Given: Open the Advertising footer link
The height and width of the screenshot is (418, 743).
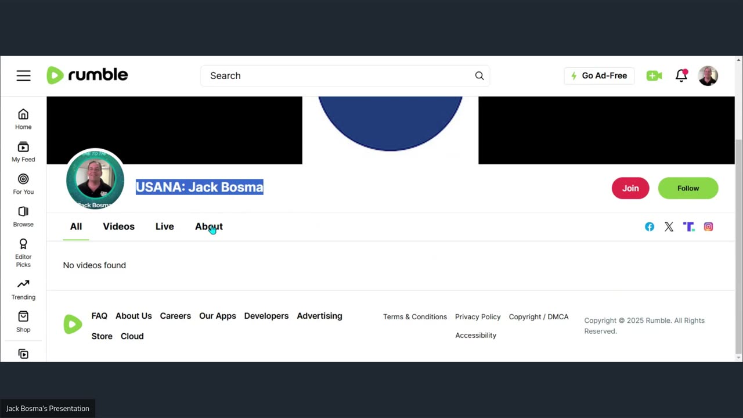Looking at the screenshot, I should coord(319,316).
